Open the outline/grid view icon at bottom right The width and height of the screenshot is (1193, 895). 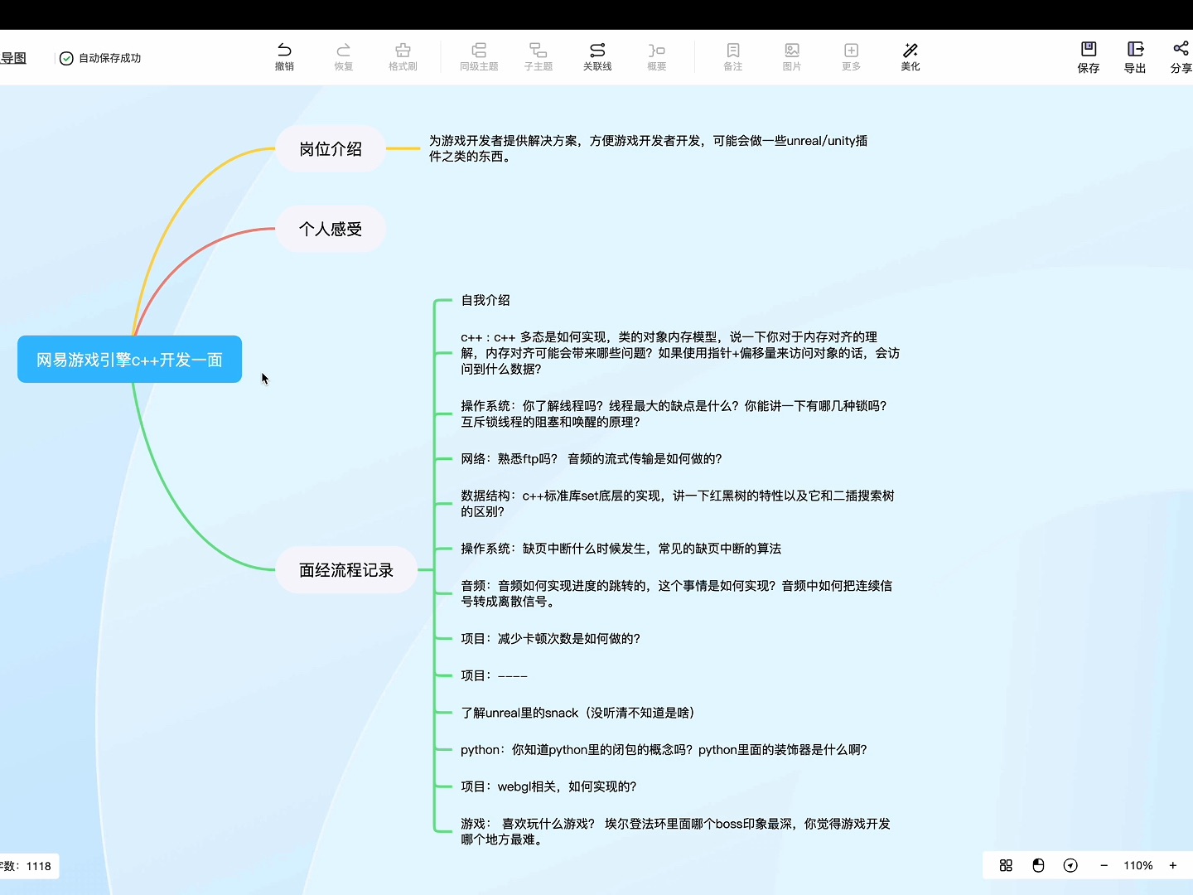pos(1006,865)
